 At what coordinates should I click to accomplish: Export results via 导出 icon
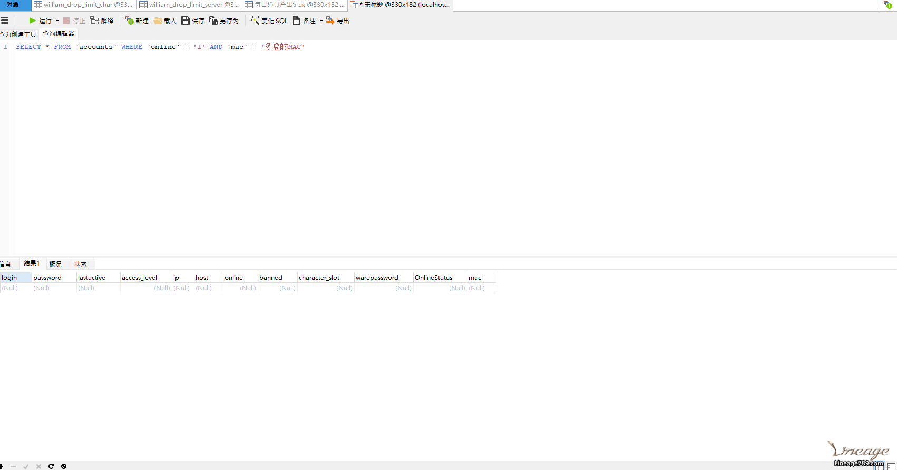[338, 21]
